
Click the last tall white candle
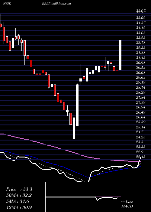(120, 55)
